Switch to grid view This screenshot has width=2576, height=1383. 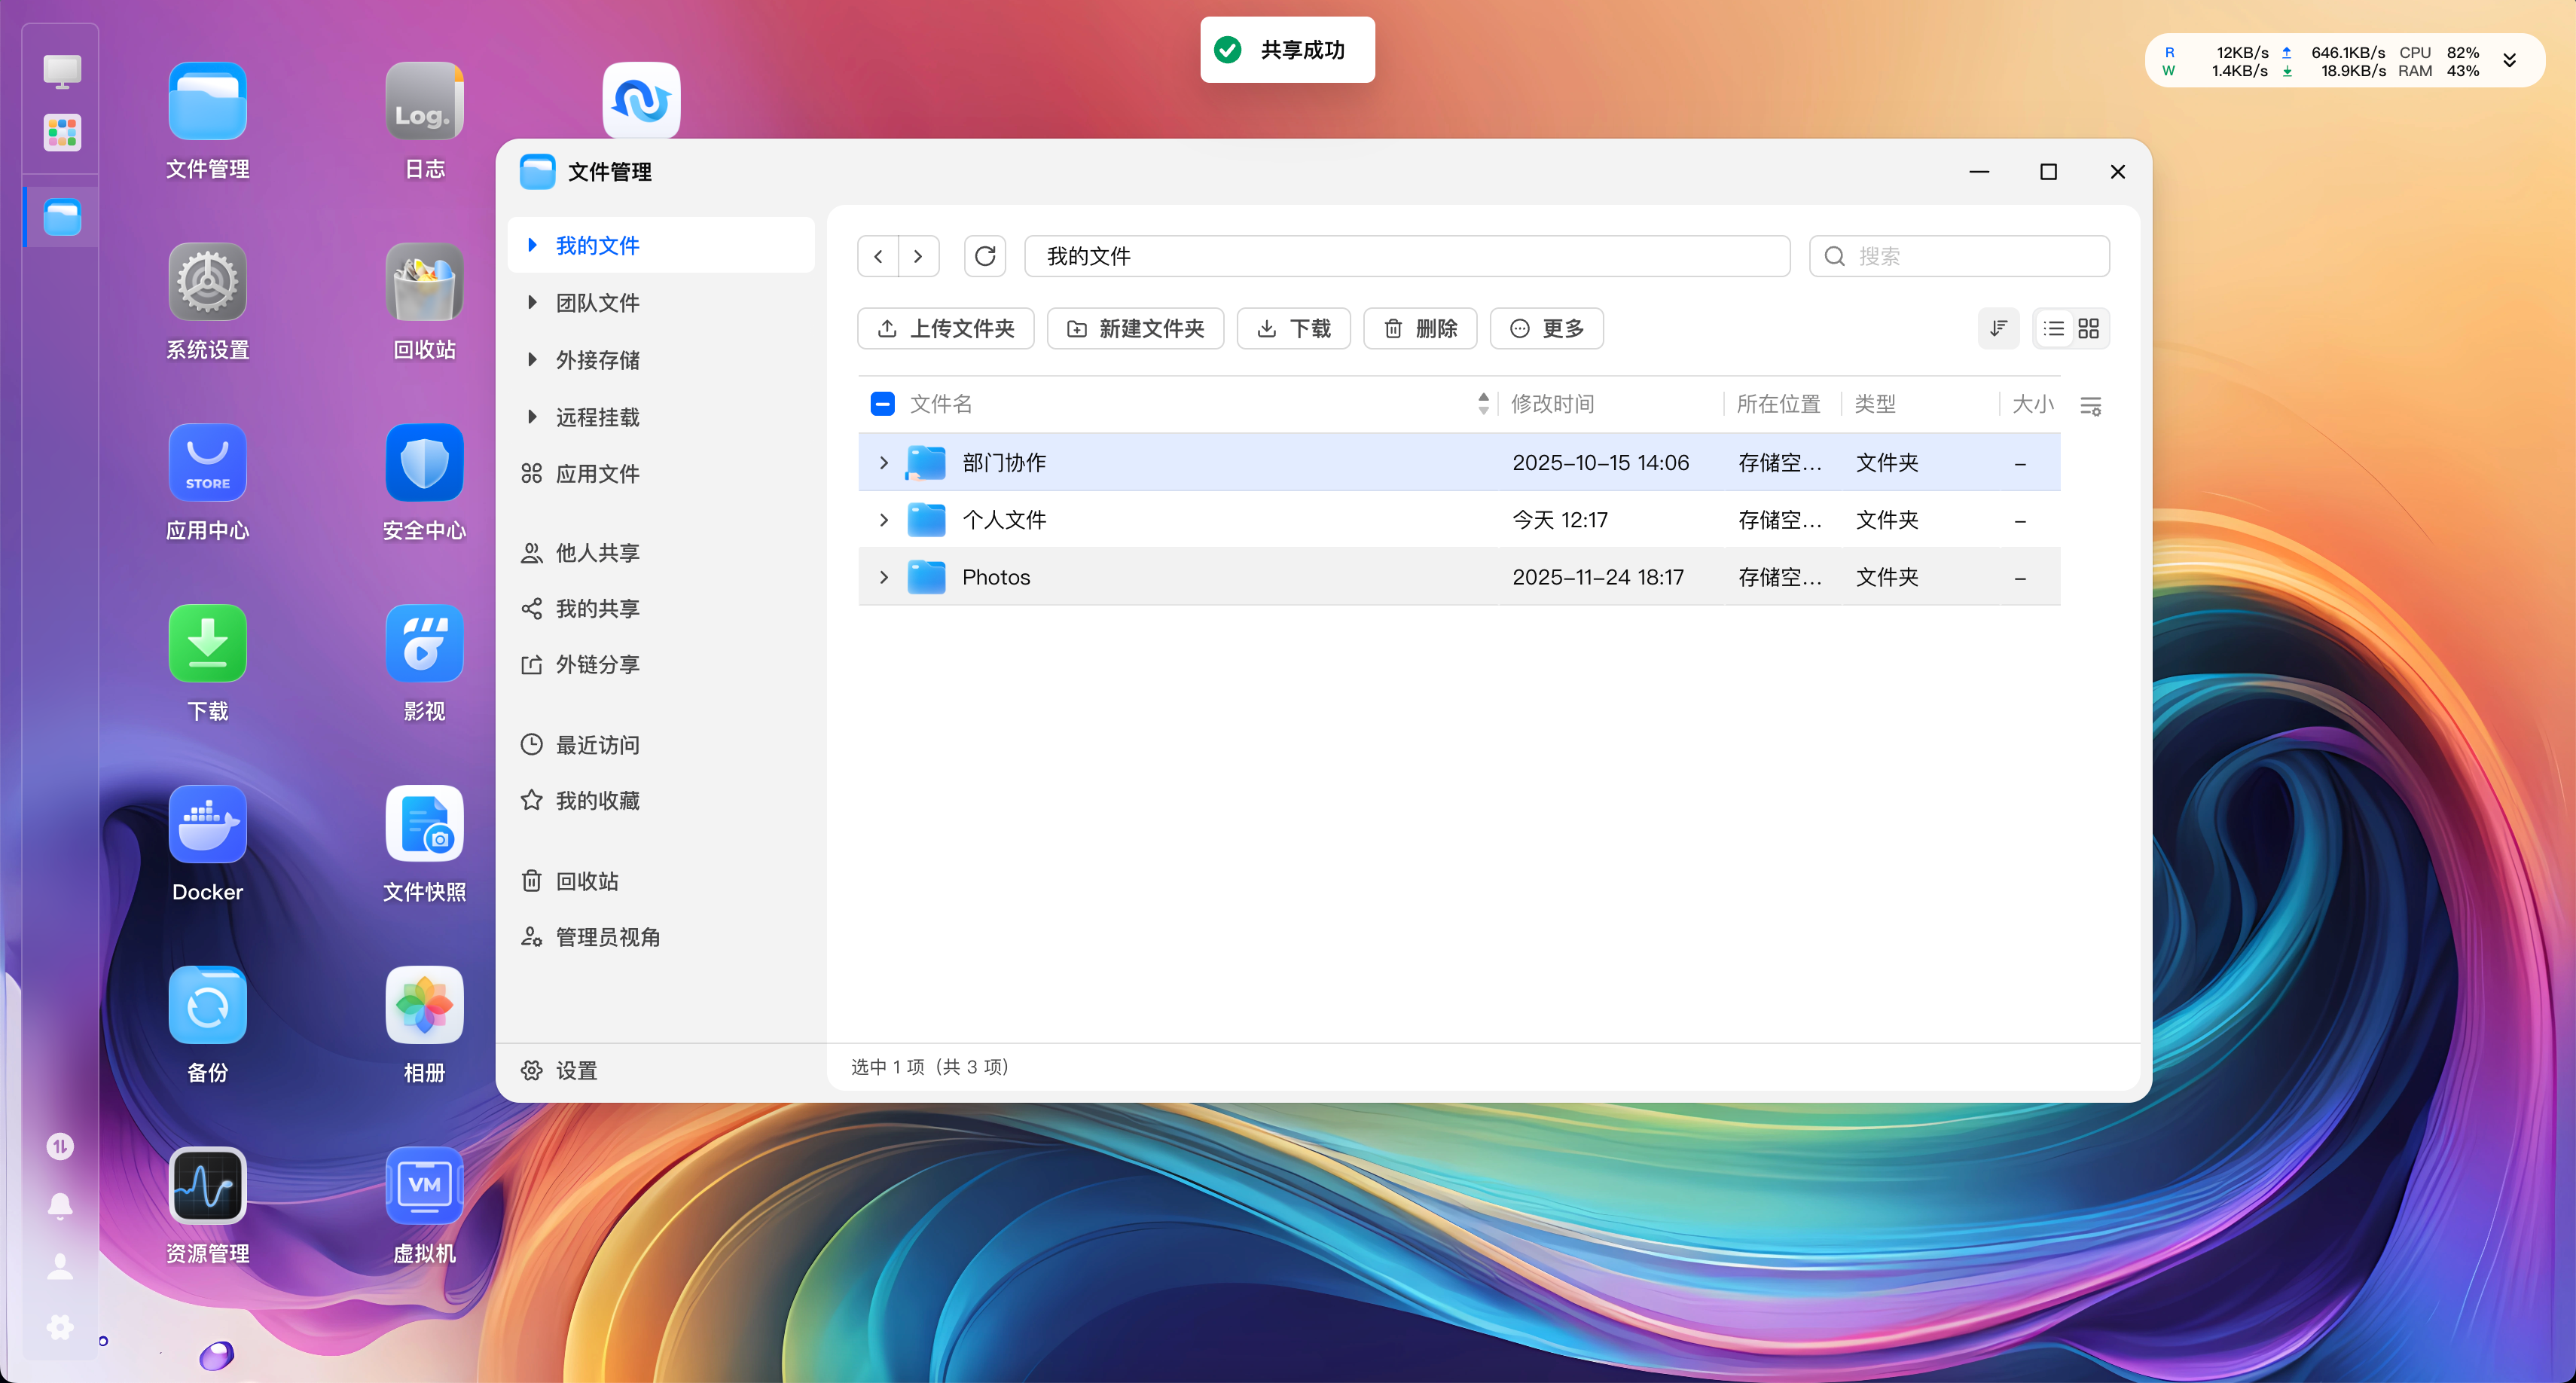click(2088, 328)
